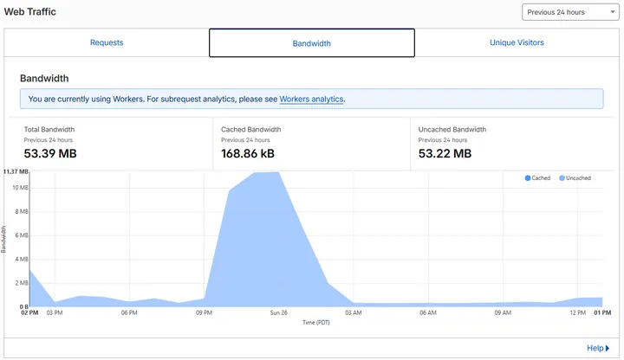This screenshot has height=360, width=624.
Task: Click the 06 PM x-axis label
Action: coord(129,312)
